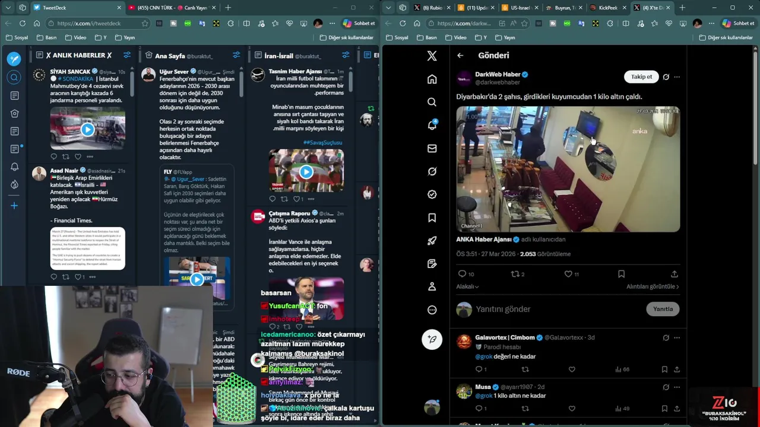The image size is (760, 427).
Task: Refresh the TweetDeck browser window
Action: (x=22, y=23)
